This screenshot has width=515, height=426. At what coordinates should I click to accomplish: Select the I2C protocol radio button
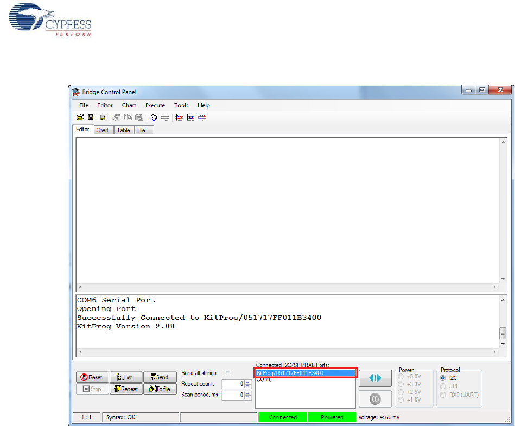click(443, 378)
